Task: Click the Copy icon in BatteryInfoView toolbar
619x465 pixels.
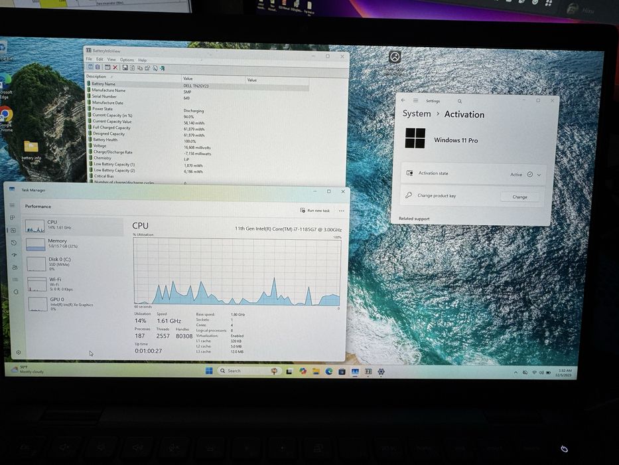Action: click(140, 68)
